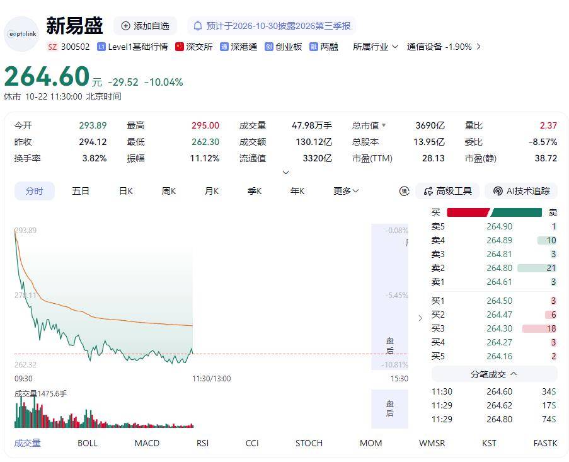
Task: Click the green sell ratio bar
Action: [x=516, y=212]
